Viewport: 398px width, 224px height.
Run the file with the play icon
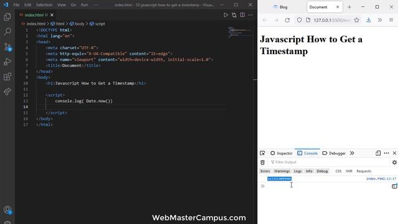pos(226,15)
